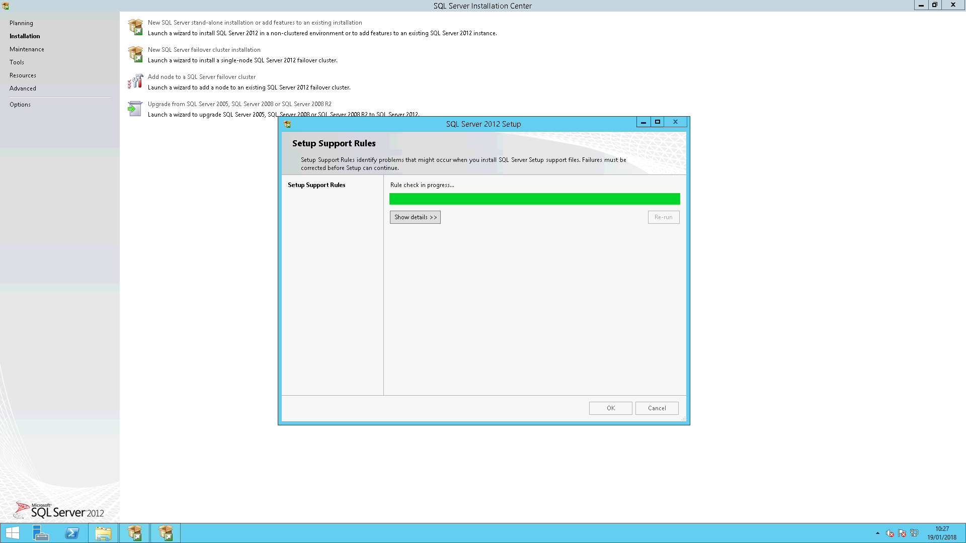The width and height of the screenshot is (966, 543).
Task: Click the Add node tools icon
Action: click(135, 81)
